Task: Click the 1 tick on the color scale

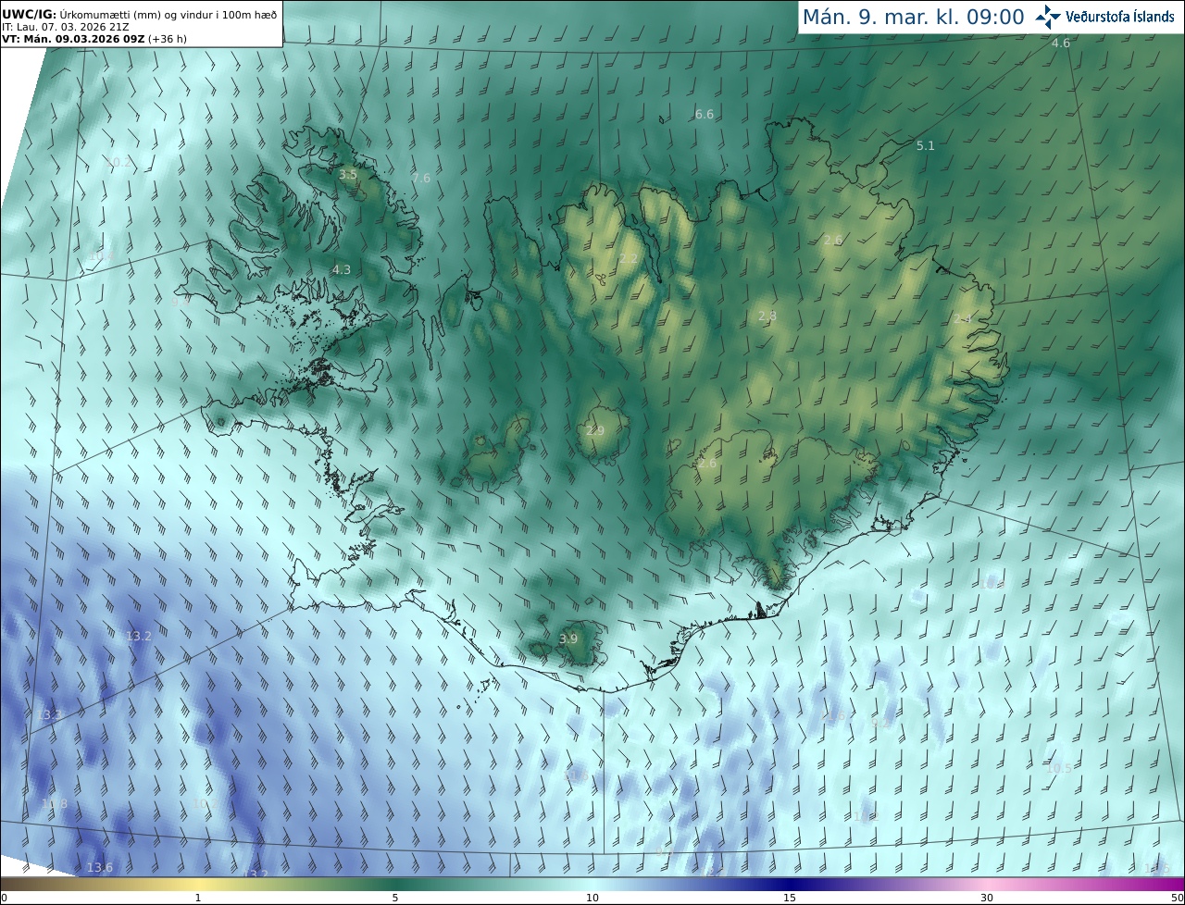Action: pyautogui.click(x=198, y=898)
